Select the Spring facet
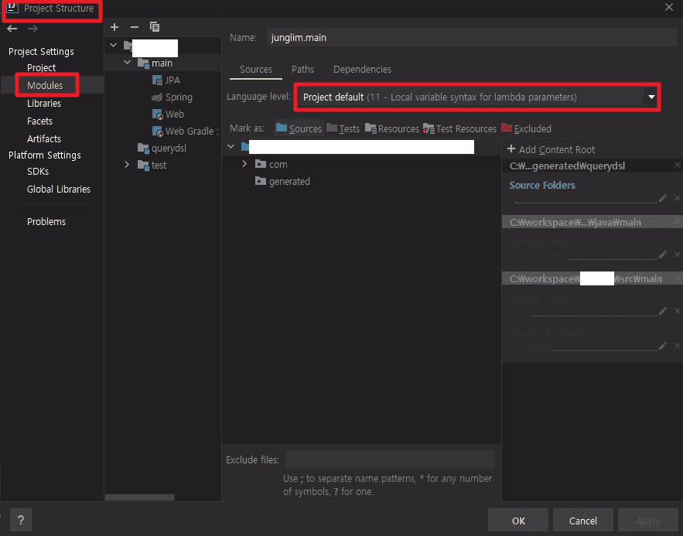Viewport: 683px width, 536px height. [x=172, y=97]
